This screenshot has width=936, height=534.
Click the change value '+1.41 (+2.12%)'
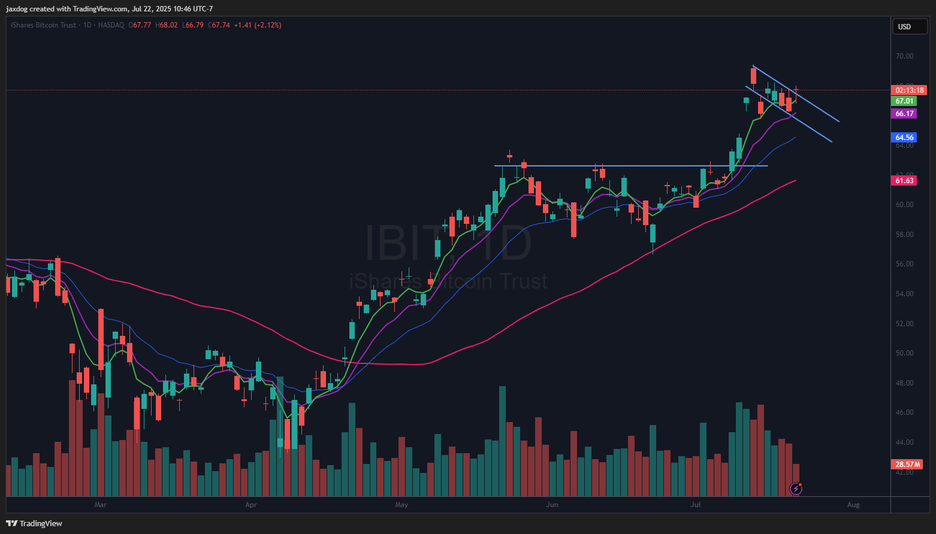coord(258,25)
